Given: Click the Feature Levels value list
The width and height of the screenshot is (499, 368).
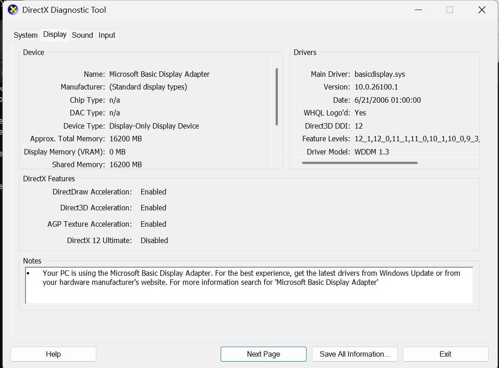Looking at the screenshot, I should click(x=417, y=139).
